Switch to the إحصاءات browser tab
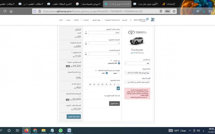This screenshot has width=215, height=134. click(169, 4)
